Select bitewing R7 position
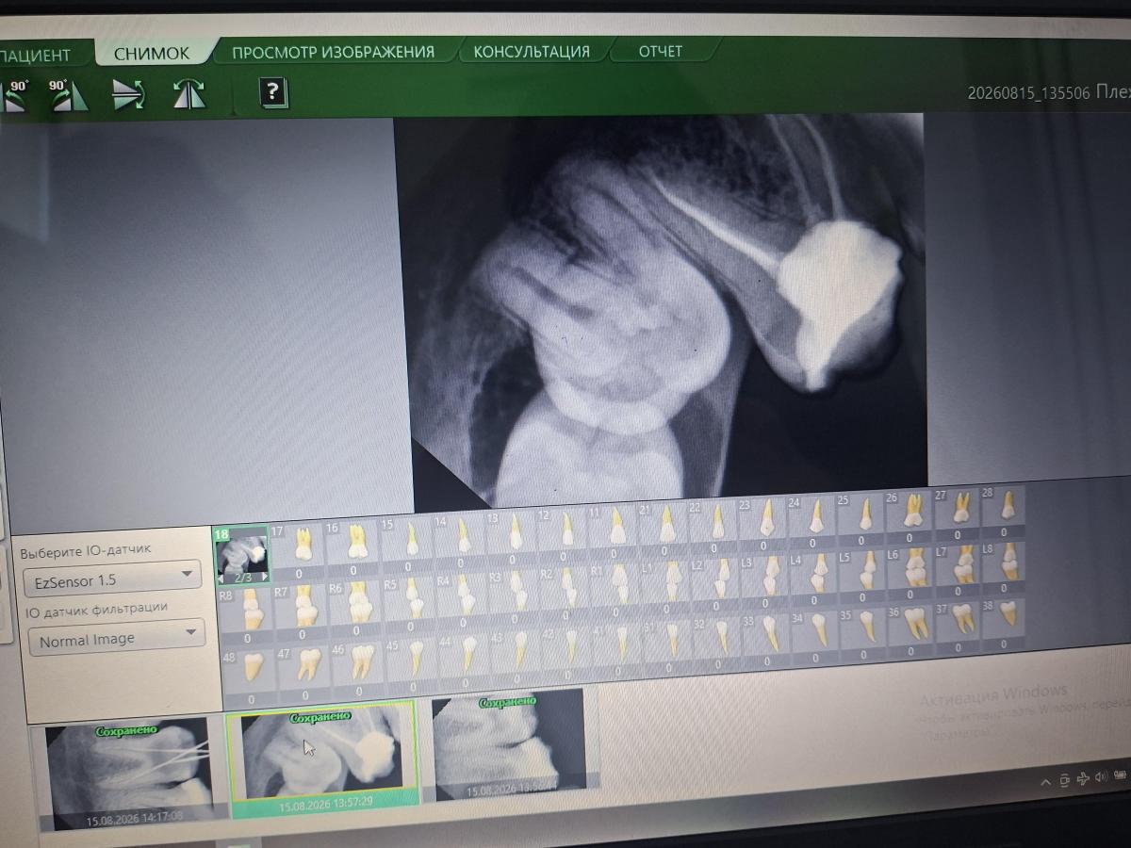This screenshot has width=1131, height=848. coord(302,612)
